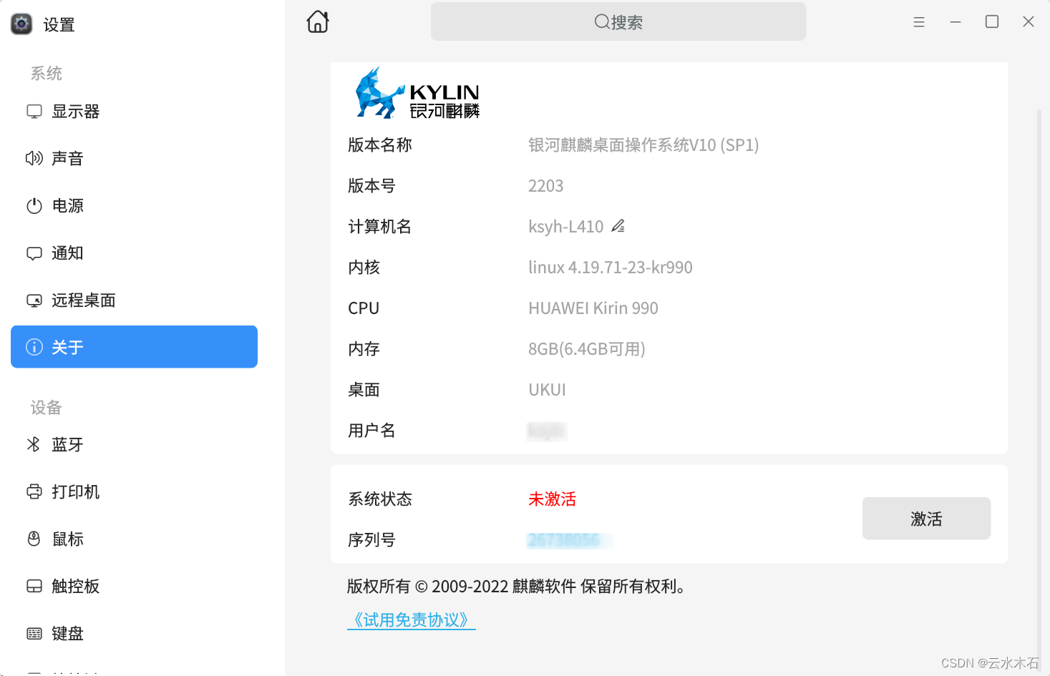Click the pencil icon beside ksyh-L410
The height and width of the screenshot is (676, 1050).
point(618,226)
